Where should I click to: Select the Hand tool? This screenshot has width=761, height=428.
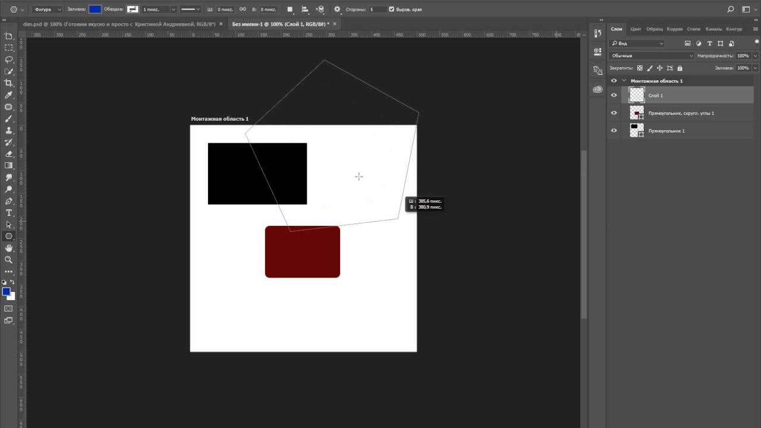(x=9, y=248)
